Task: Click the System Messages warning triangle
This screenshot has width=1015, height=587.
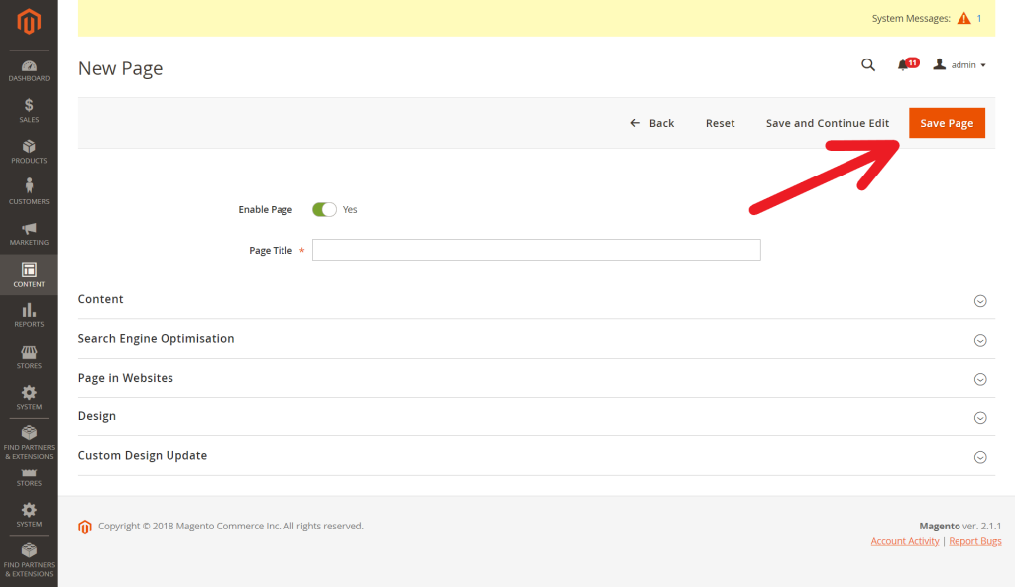Action: point(963,18)
